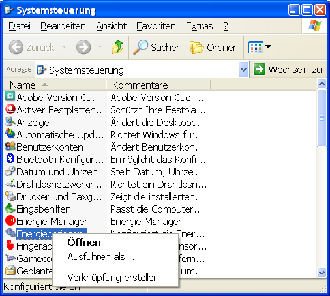Choose Verknüpfung erstellen in context menu
This screenshot has height=296, width=330.
click(115, 278)
